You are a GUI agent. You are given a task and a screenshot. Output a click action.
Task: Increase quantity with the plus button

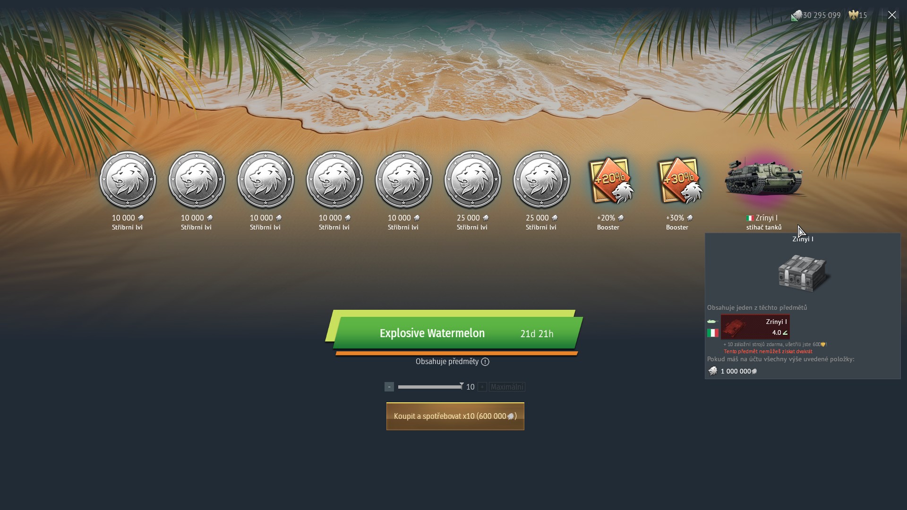(x=482, y=387)
